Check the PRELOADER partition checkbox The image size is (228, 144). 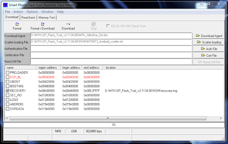pos(8,73)
